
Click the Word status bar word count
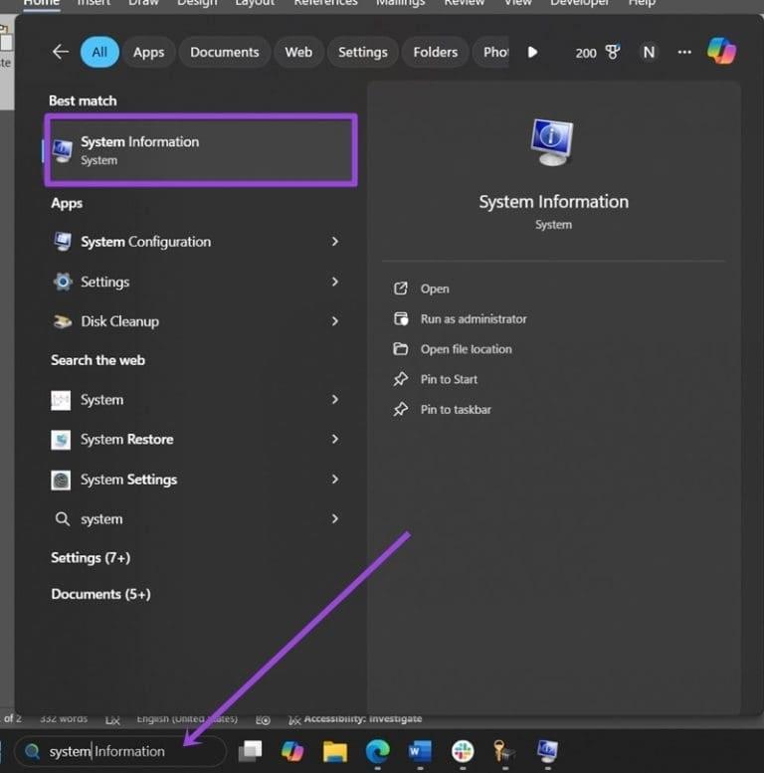click(x=64, y=718)
